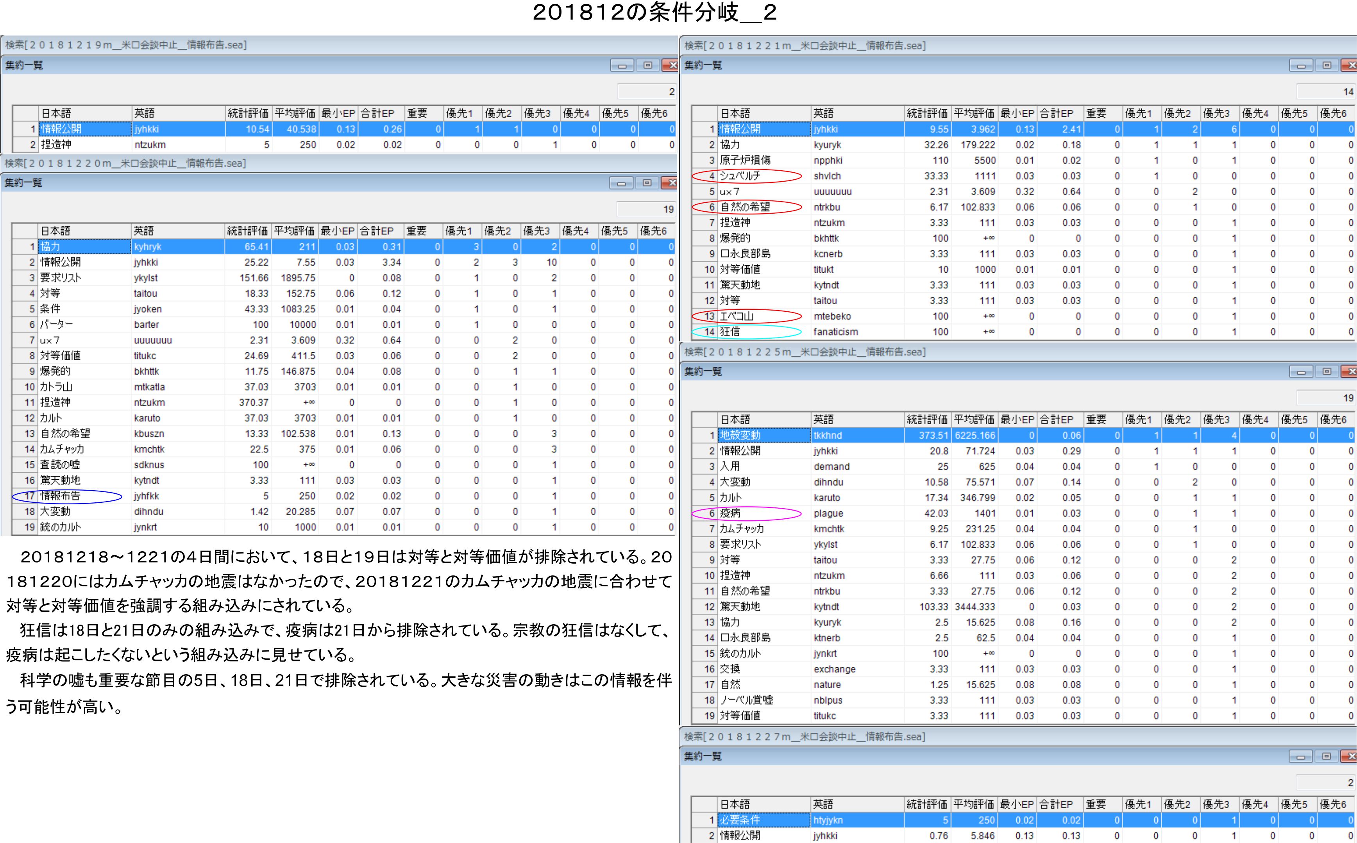
Task: Select the シュベルチ row in 20181221m table
Action: click(x=740, y=176)
